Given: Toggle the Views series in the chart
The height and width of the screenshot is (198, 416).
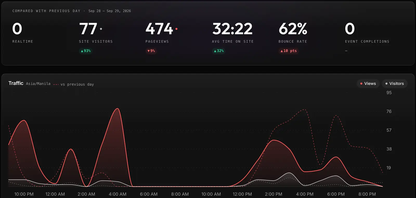Looking at the screenshot, I should pyautogui.click(x=368, y=84).
